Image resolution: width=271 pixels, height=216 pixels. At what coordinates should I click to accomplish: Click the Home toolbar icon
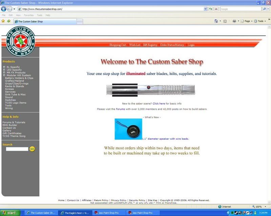(216, 21)
